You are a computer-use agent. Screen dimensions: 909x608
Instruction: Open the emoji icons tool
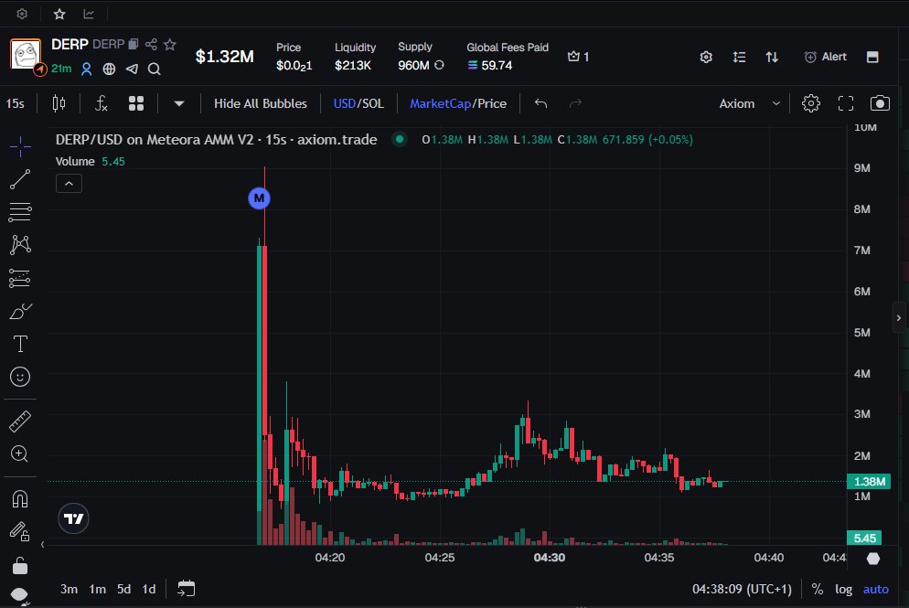[20, 377]
